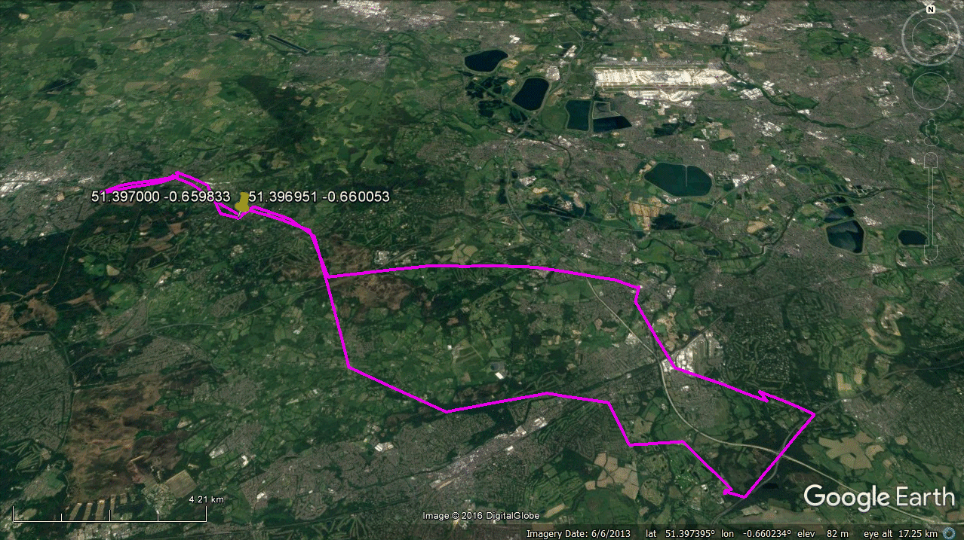
Task: Click placemark label 51.396951 -0.660053
Action: (x=319, y=197)
